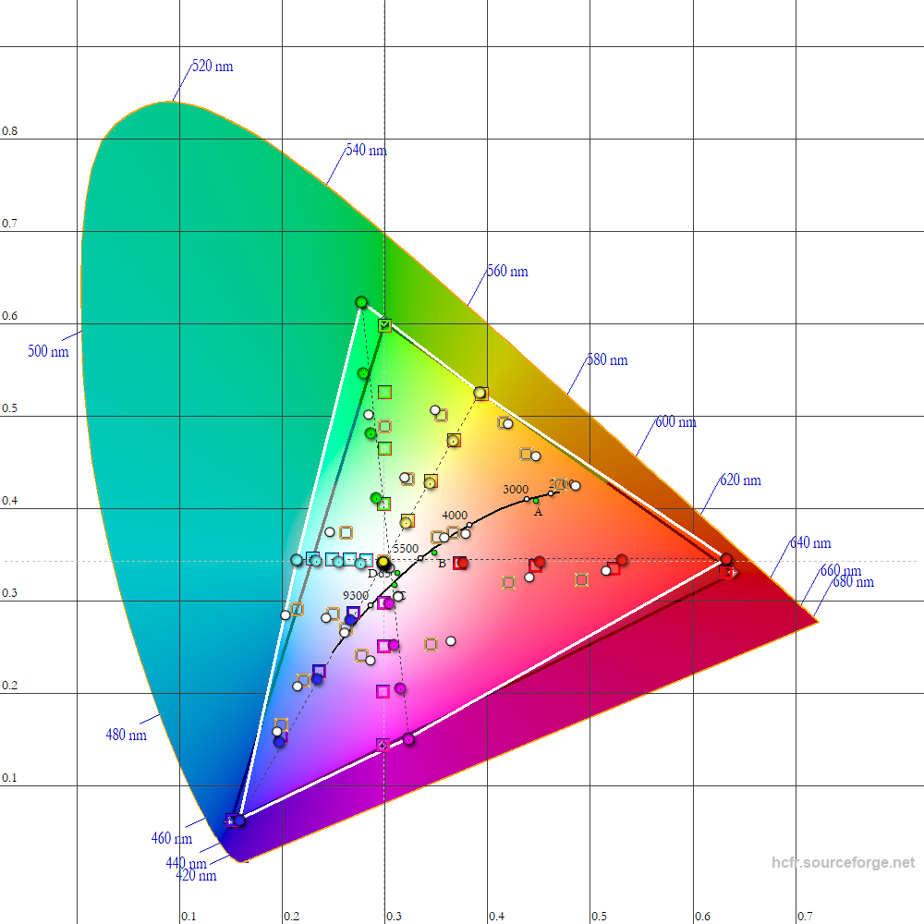Click the 9300 color temperature label

[356, 596]
